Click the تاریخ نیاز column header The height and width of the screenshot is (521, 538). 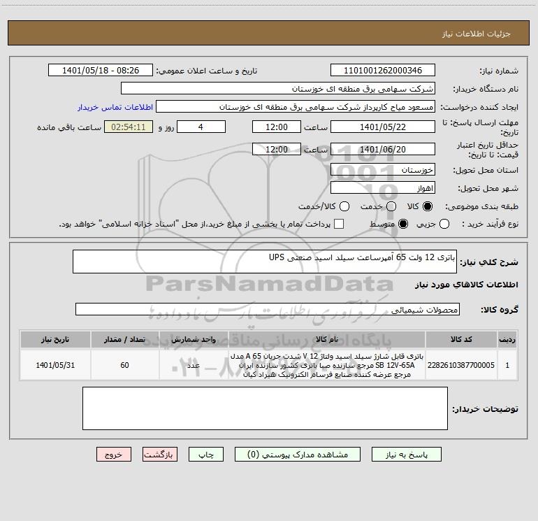pos(55,339)
